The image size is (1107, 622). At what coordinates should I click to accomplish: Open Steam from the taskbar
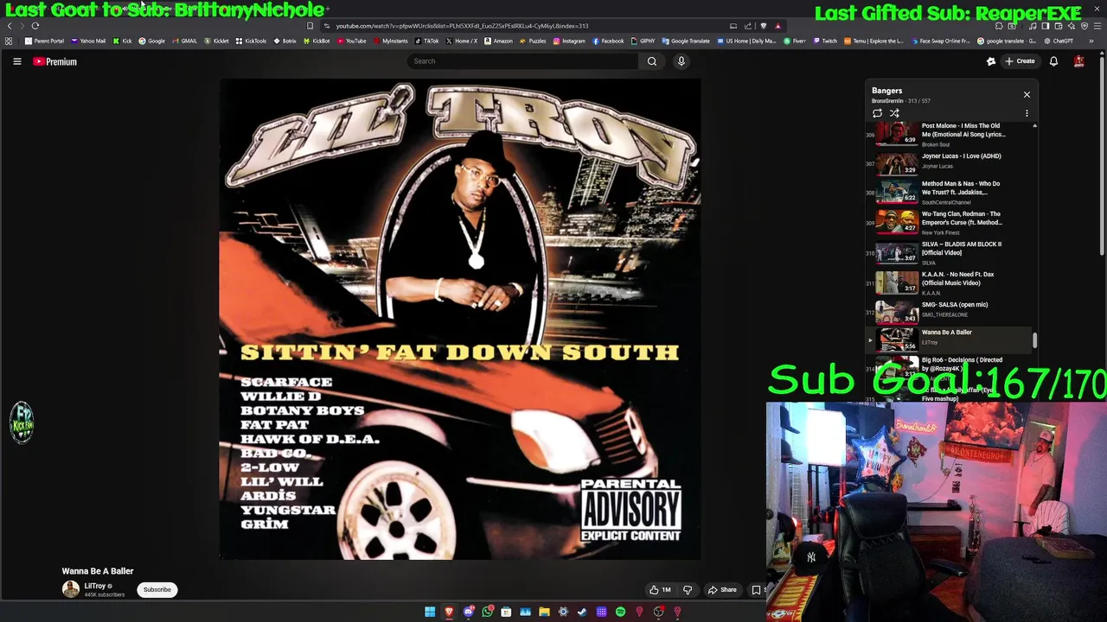pos(582,612)
